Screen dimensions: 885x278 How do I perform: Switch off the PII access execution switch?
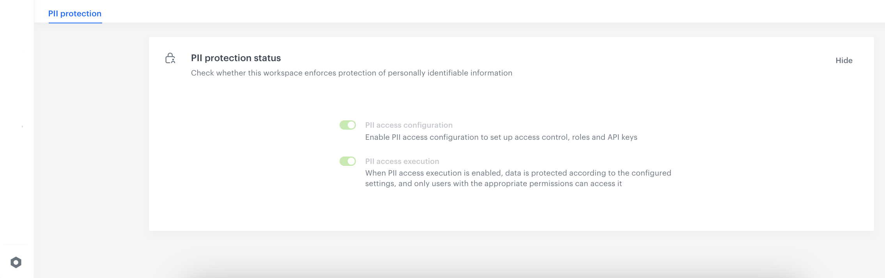[347, 161]
